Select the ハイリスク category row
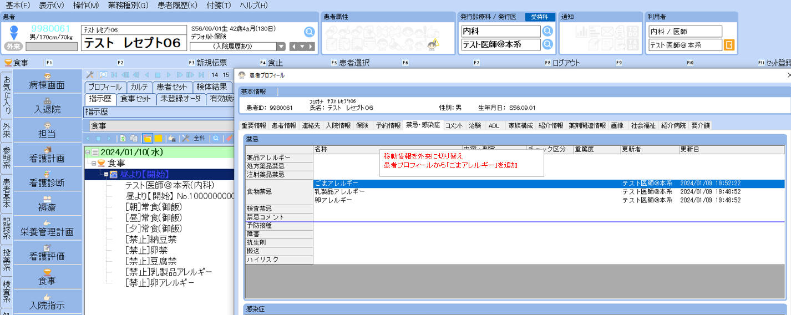 pos(280,260)
